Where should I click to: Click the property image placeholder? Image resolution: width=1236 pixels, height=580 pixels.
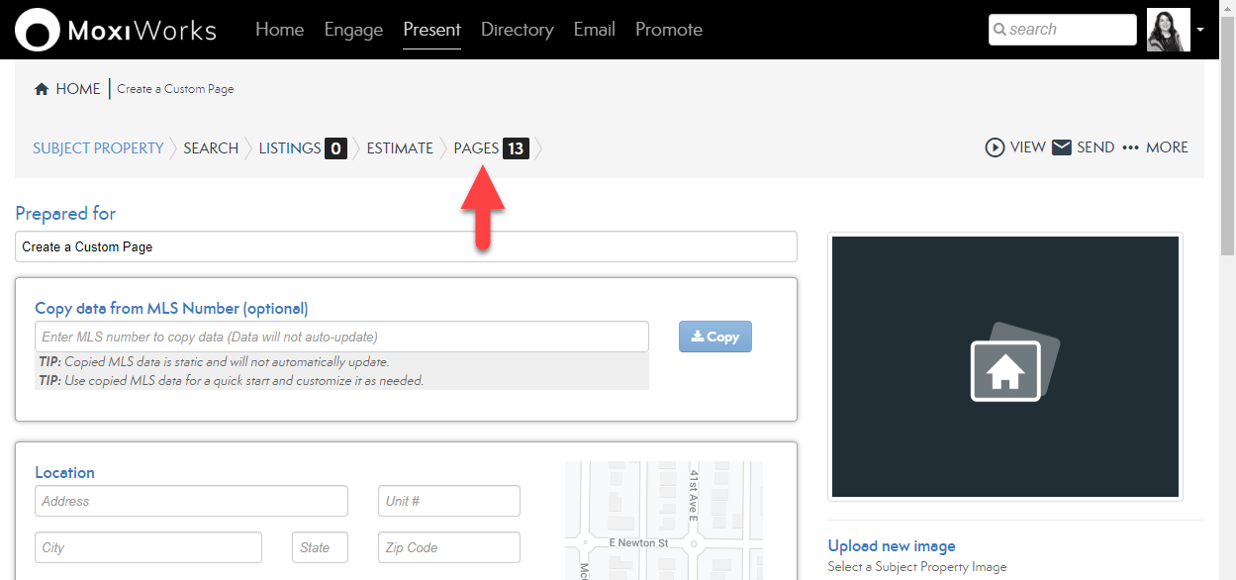pyautogui.click(x=1005, y=366)
